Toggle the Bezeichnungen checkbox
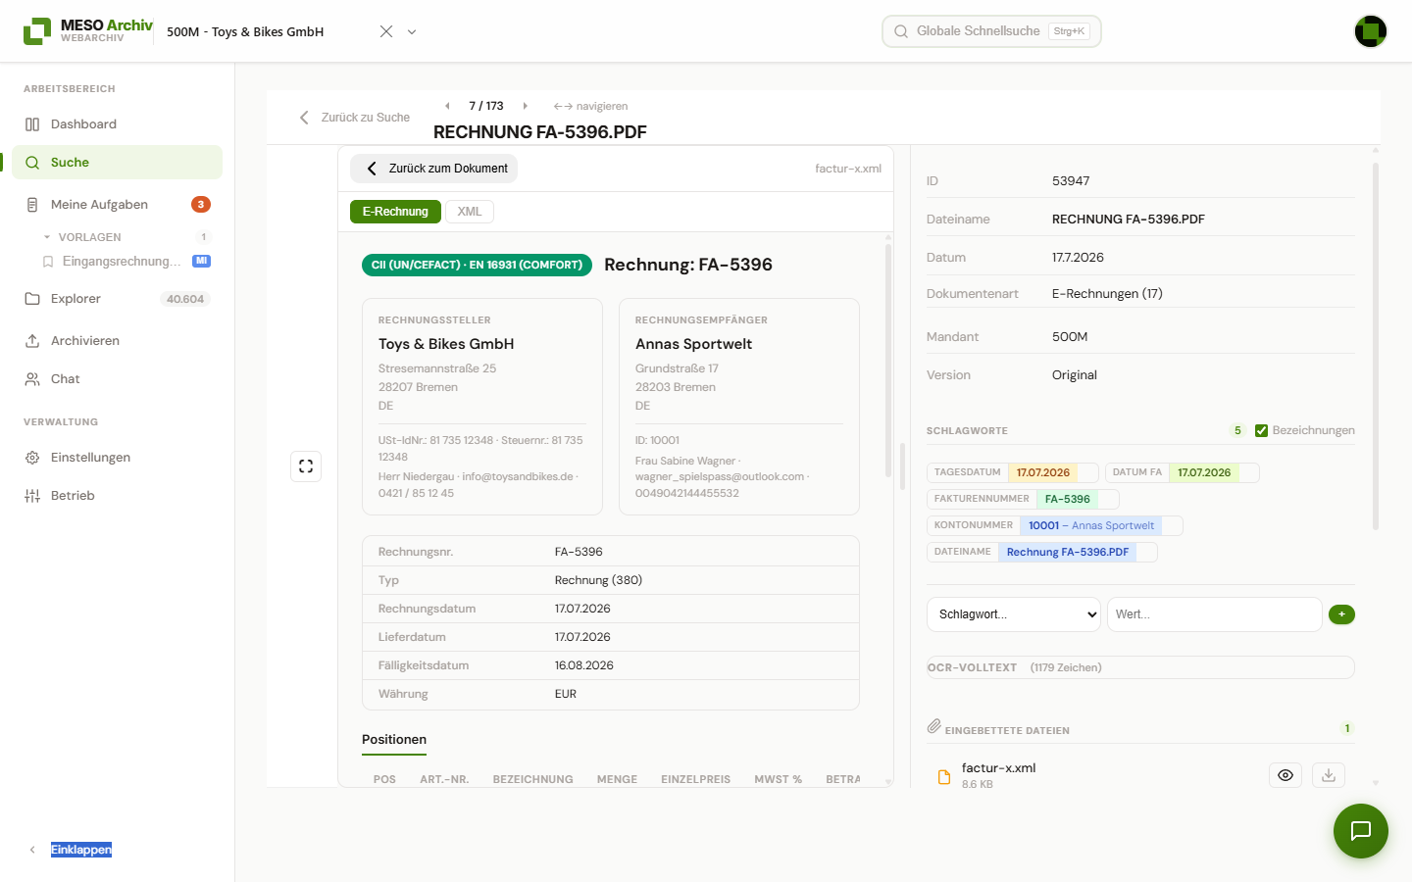The image size is (1412, 882). click(x=1261, y=430)
